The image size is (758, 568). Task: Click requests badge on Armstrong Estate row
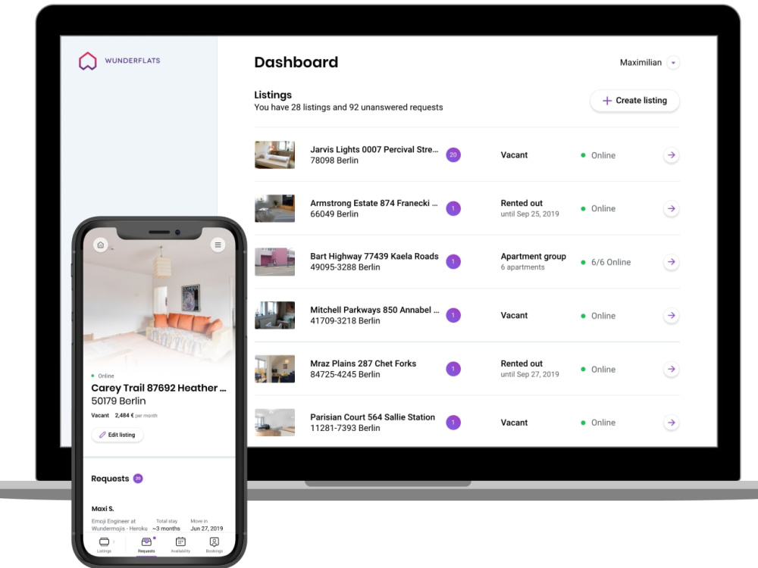point(453,209)
